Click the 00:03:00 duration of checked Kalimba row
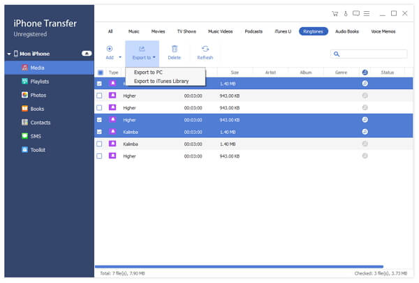The image size is (419, 283). point(193,132)
